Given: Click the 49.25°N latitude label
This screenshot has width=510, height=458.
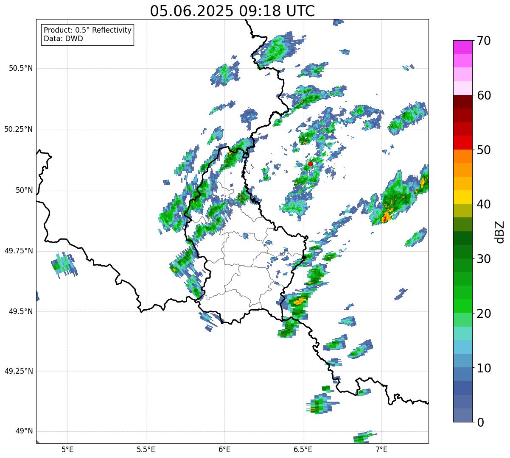Looking at the screenshot, I should [19, 372].
